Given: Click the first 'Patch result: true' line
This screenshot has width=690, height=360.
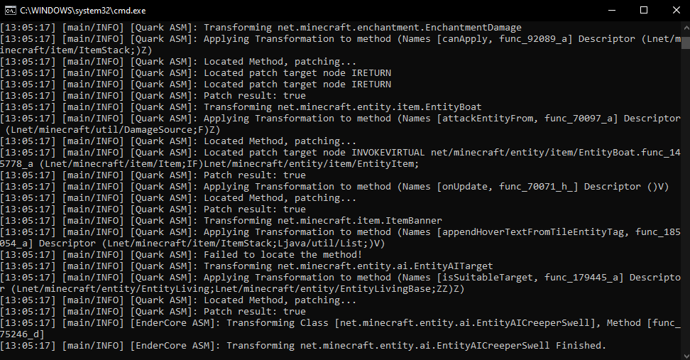Looking at the screenshot, I should pos(153,95).
